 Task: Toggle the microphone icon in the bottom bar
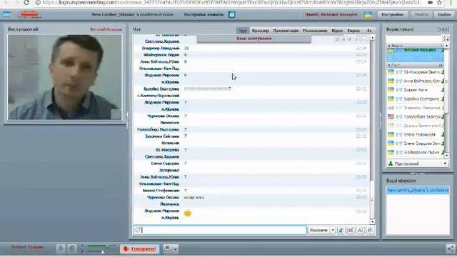pyautogui.click(x=61, y=249)
